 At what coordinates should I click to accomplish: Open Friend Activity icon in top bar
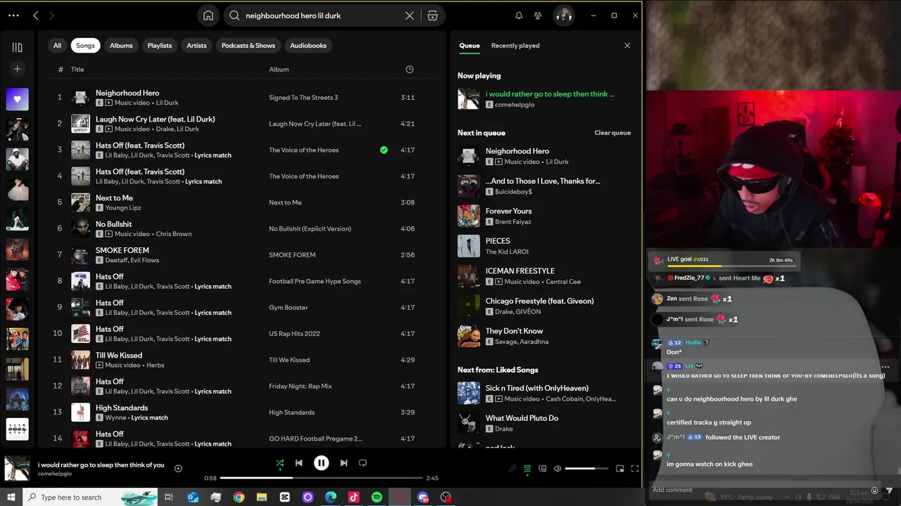pos(538,15)
